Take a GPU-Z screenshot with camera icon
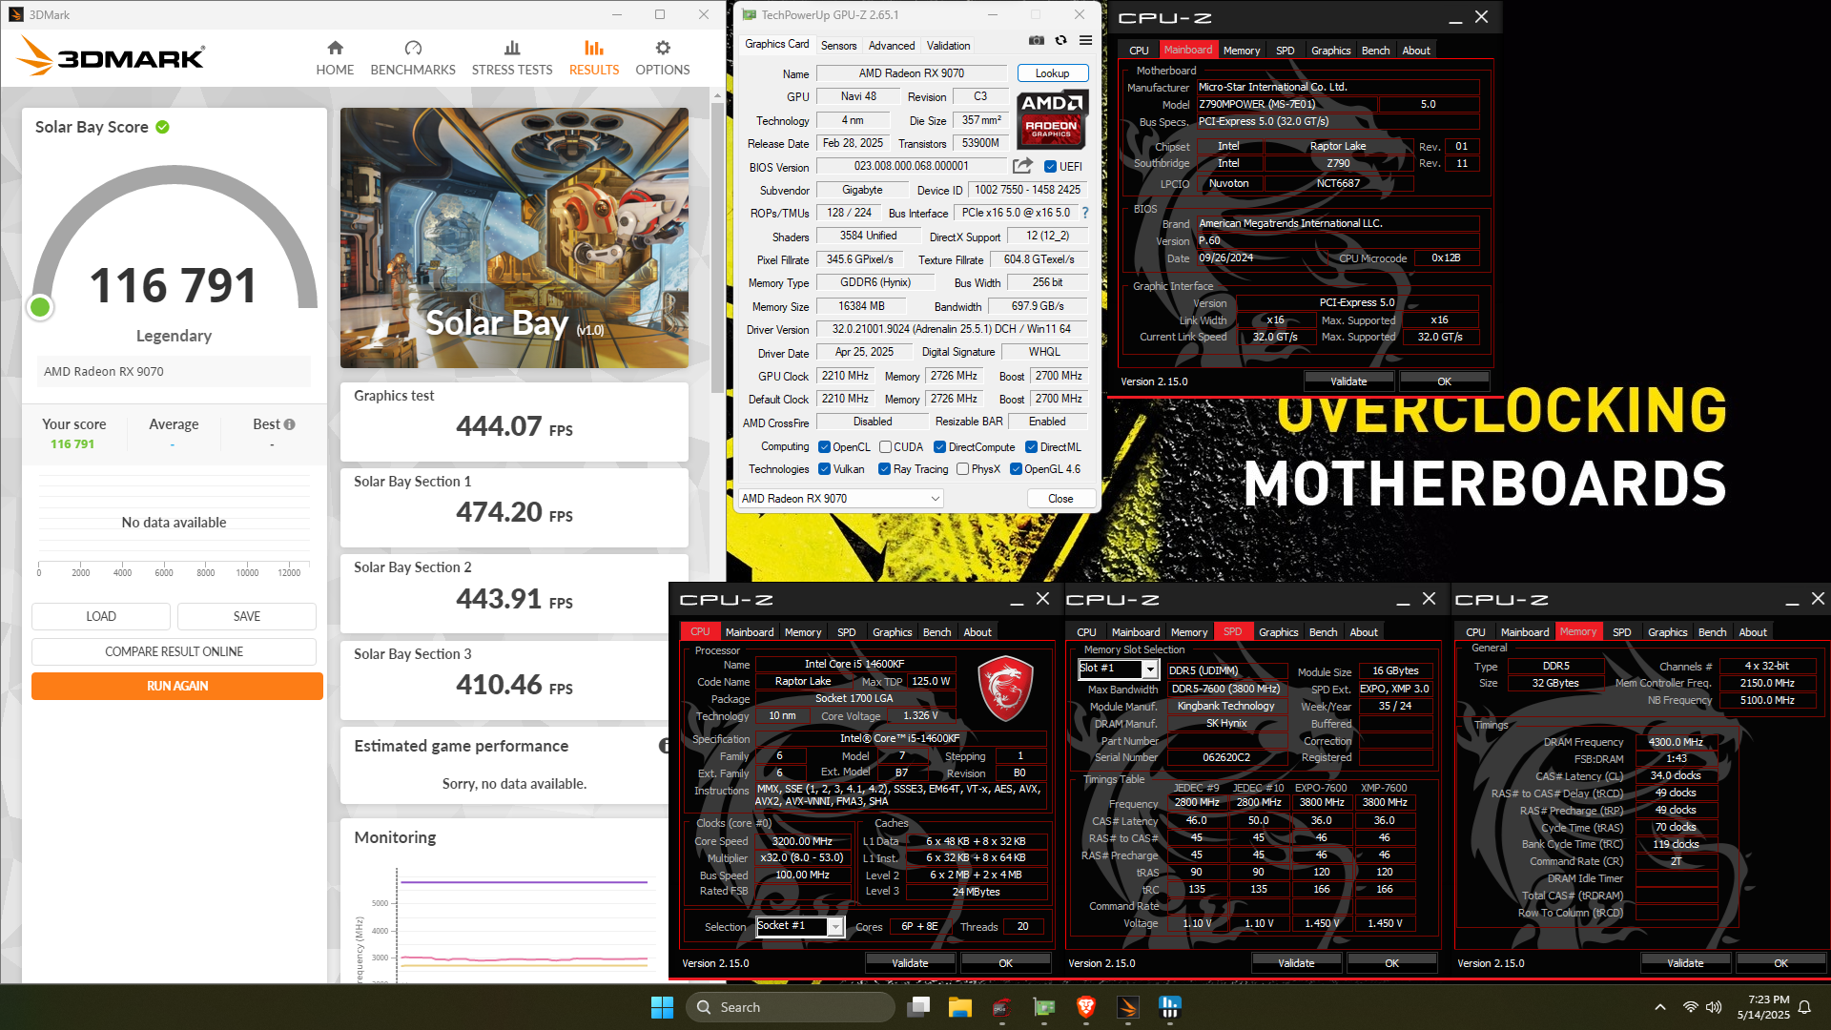Screen dimensions: 1831x1030 tap(1037, 40)
